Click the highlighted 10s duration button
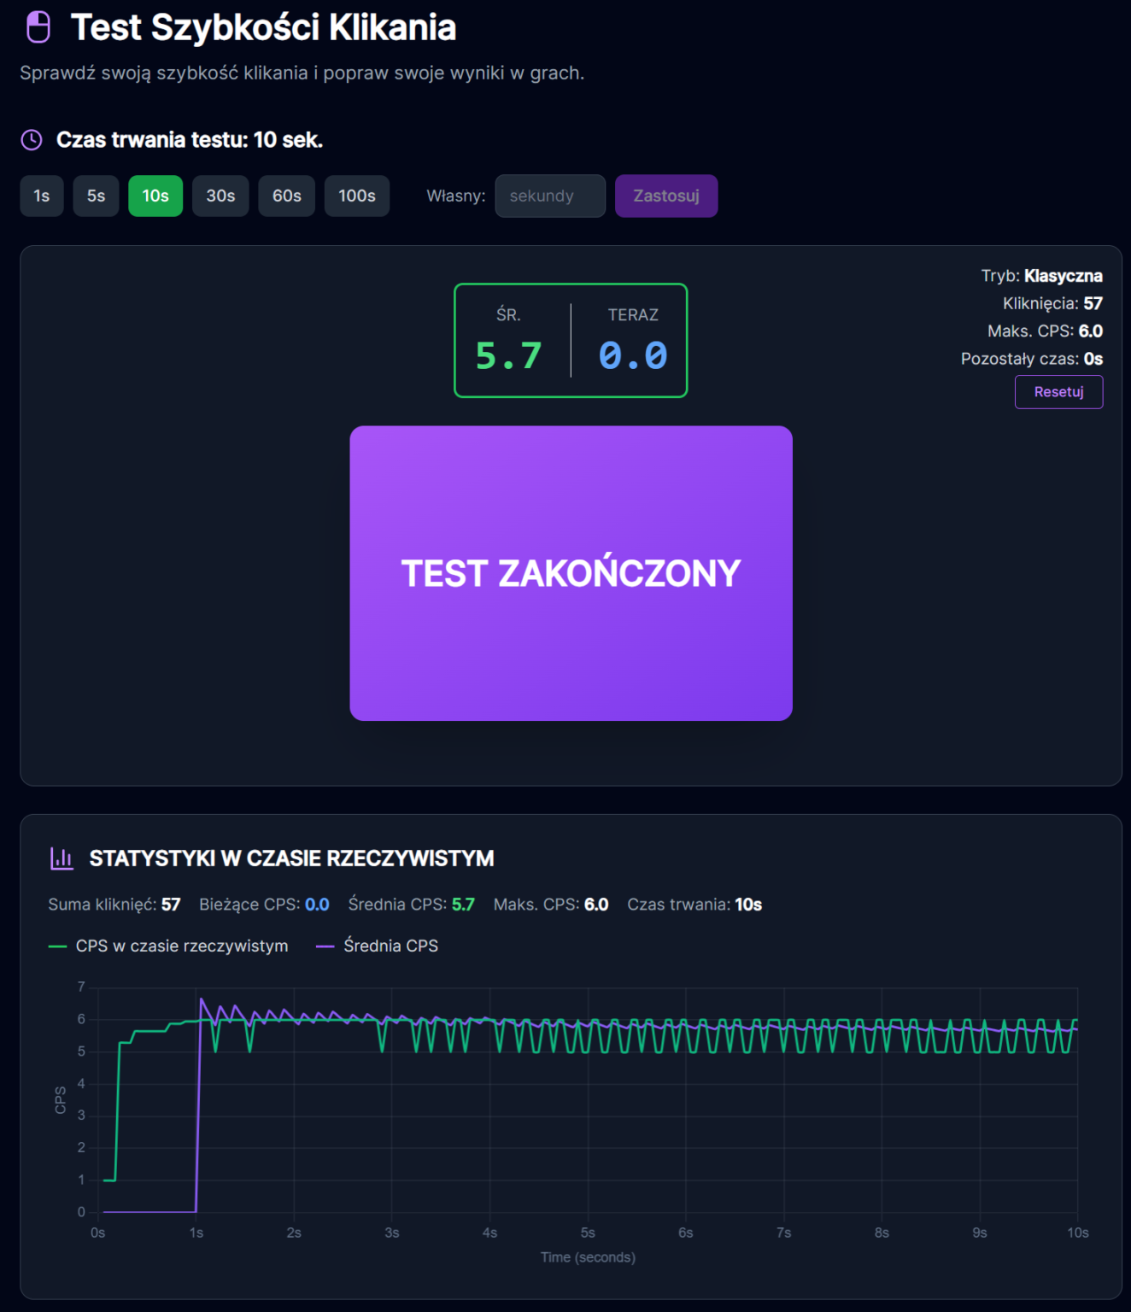This screenshot has height=1312, width=1131. 155,196
